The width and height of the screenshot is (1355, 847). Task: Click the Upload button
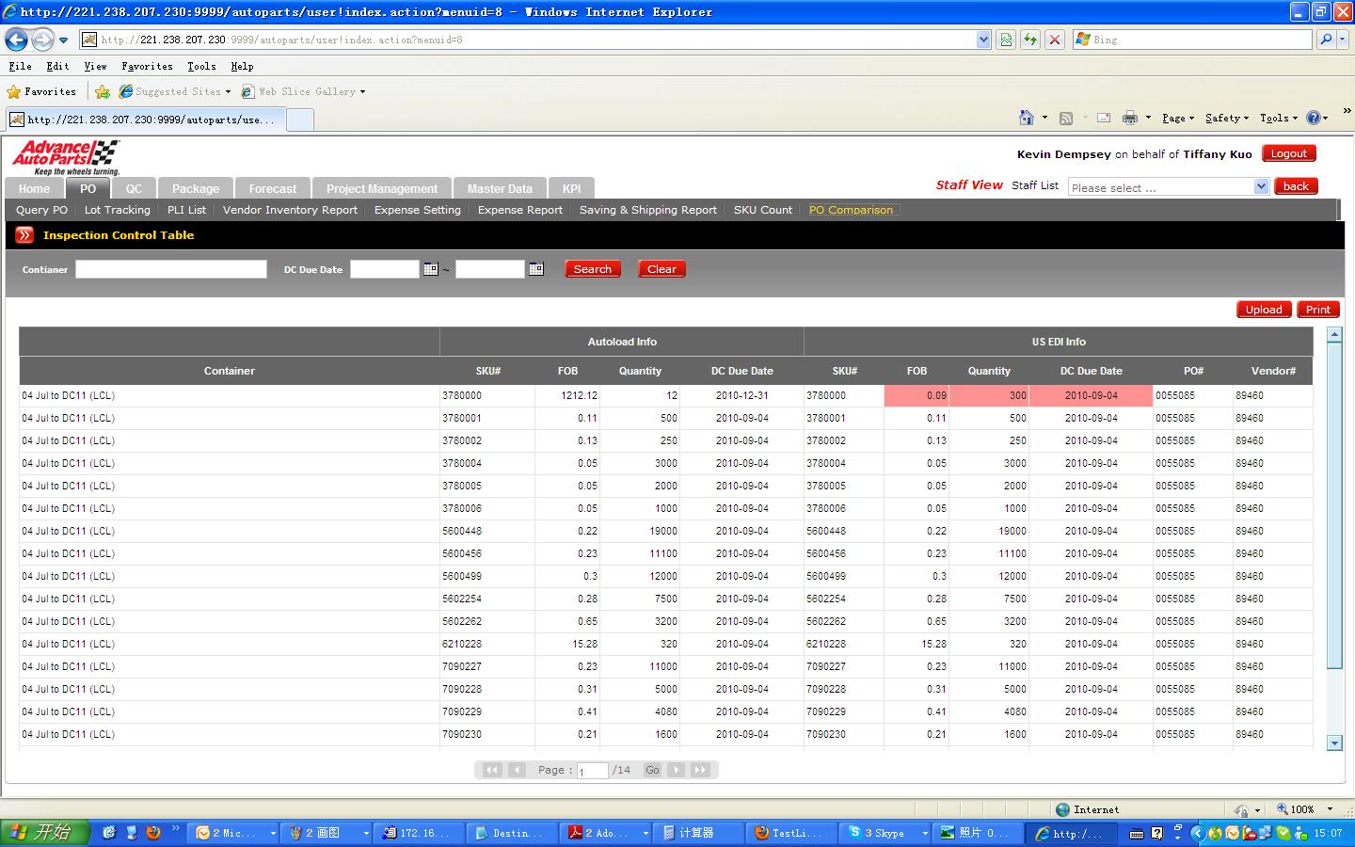(1263, 310)
